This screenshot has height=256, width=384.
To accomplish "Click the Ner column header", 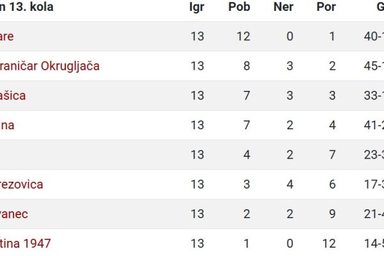I will [284, 6].
